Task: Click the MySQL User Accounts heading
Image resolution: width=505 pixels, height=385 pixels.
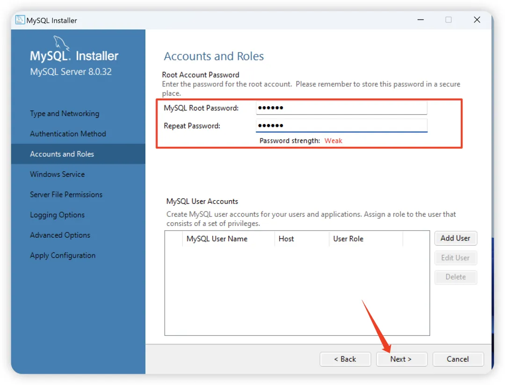Action: pos(202,201)
